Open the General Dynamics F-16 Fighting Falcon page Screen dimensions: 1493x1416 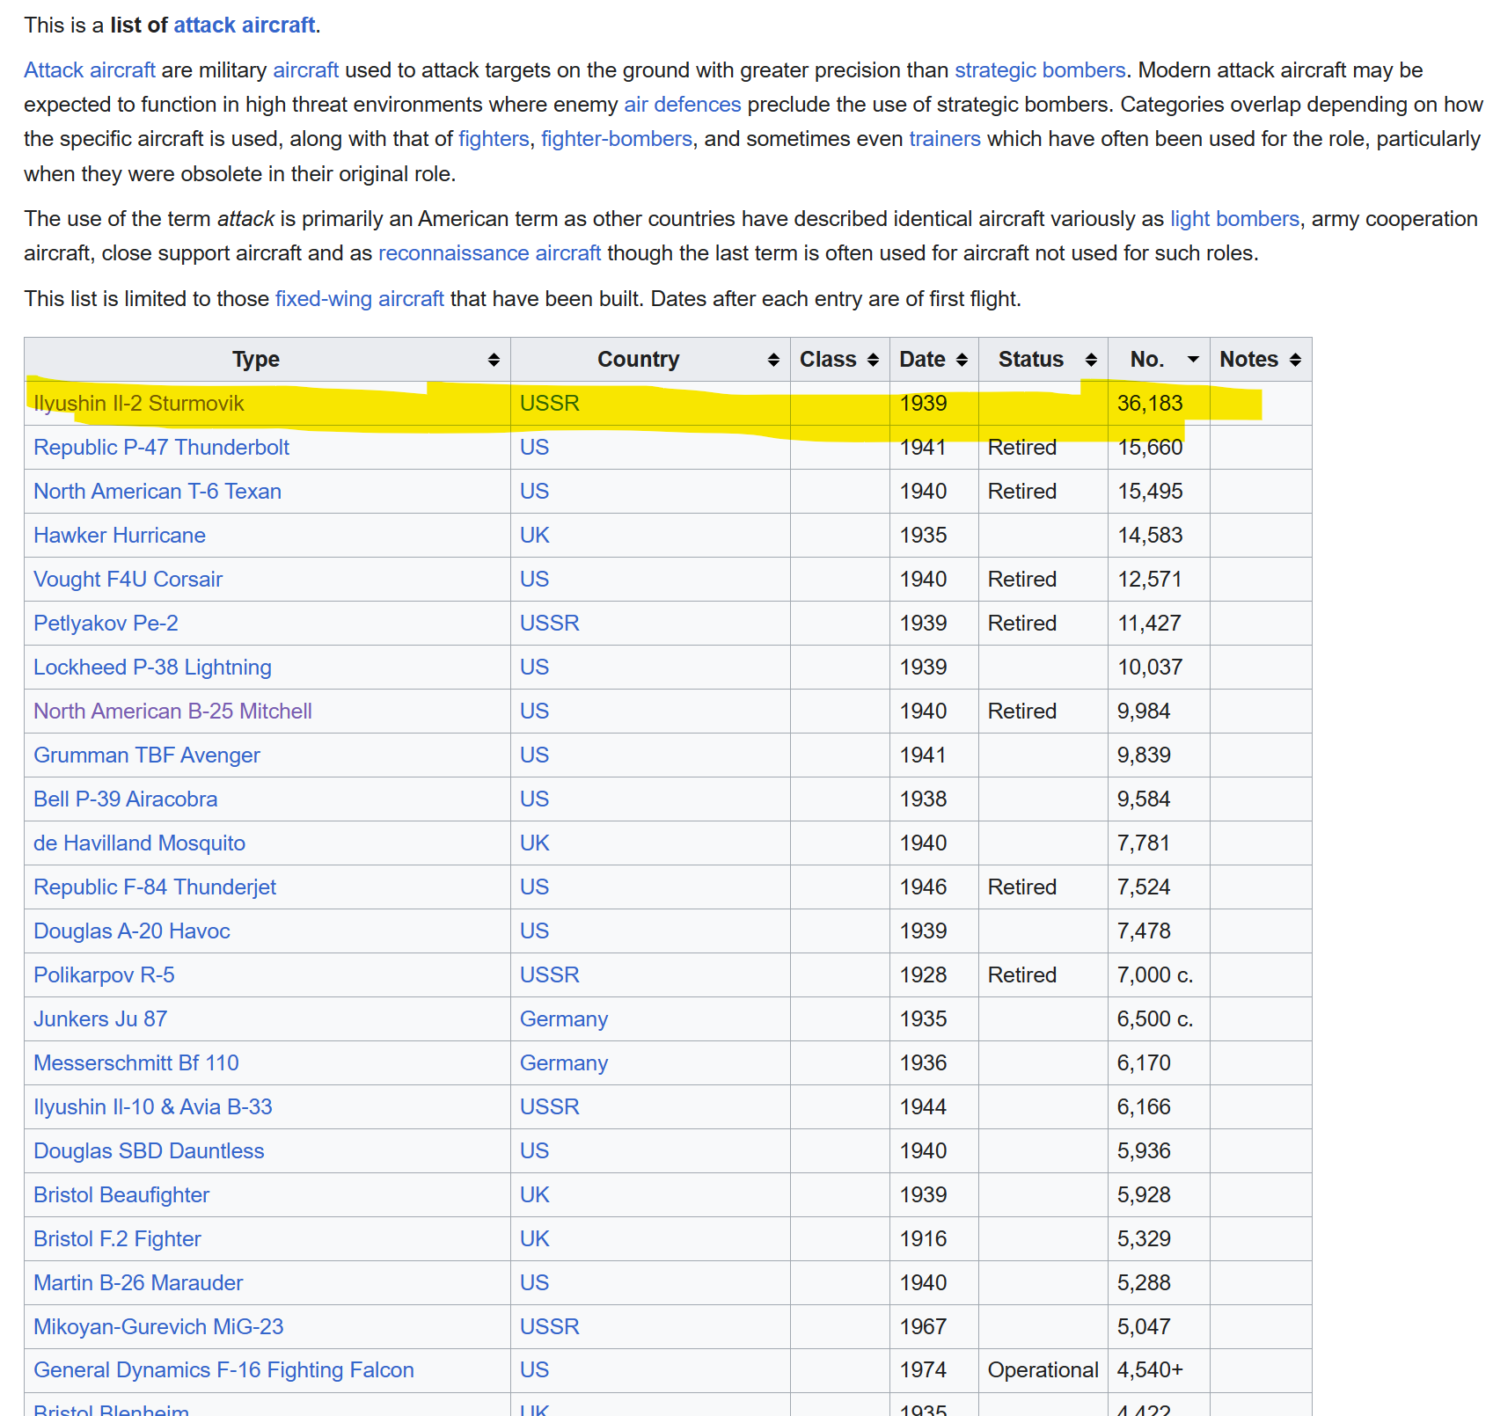tap(223, 1369)
